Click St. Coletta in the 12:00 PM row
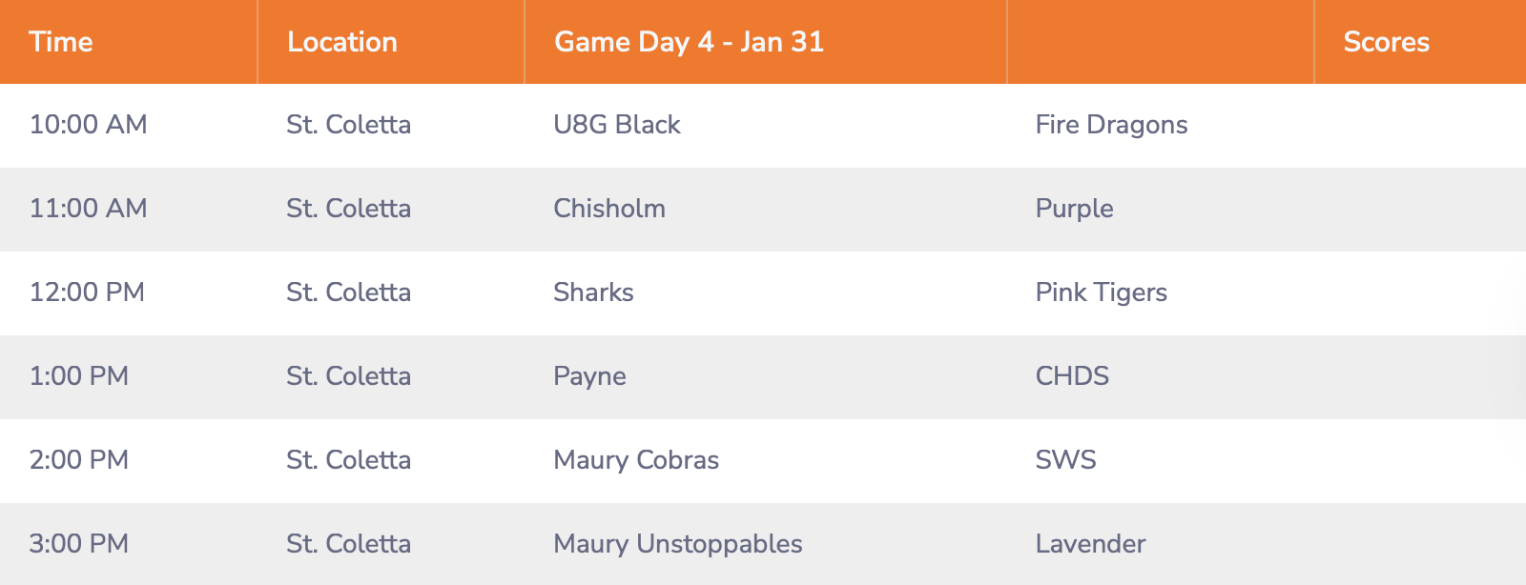 click(348, 292)
